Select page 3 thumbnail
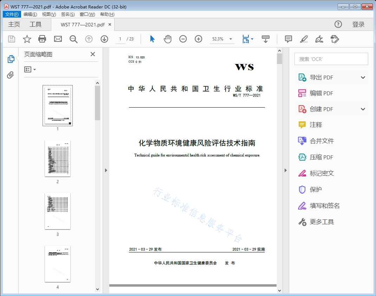This screenshot has width=376, height=296. tap(58, 211)
